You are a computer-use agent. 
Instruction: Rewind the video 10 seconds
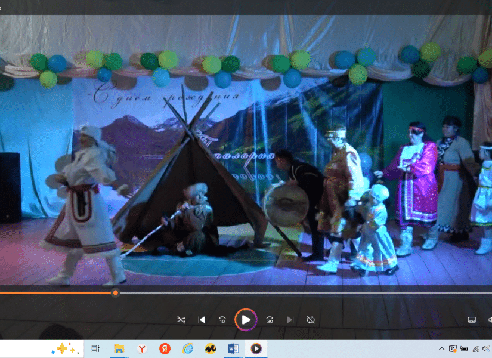pyautogui.click(x=222, y=320)
